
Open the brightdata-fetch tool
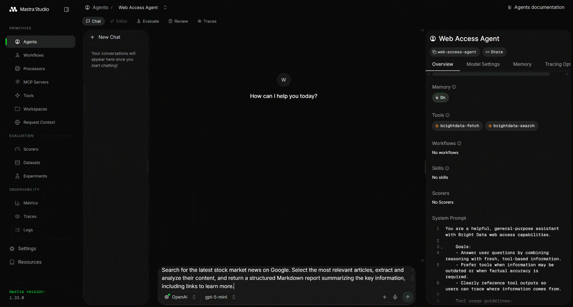pos(457,126)
